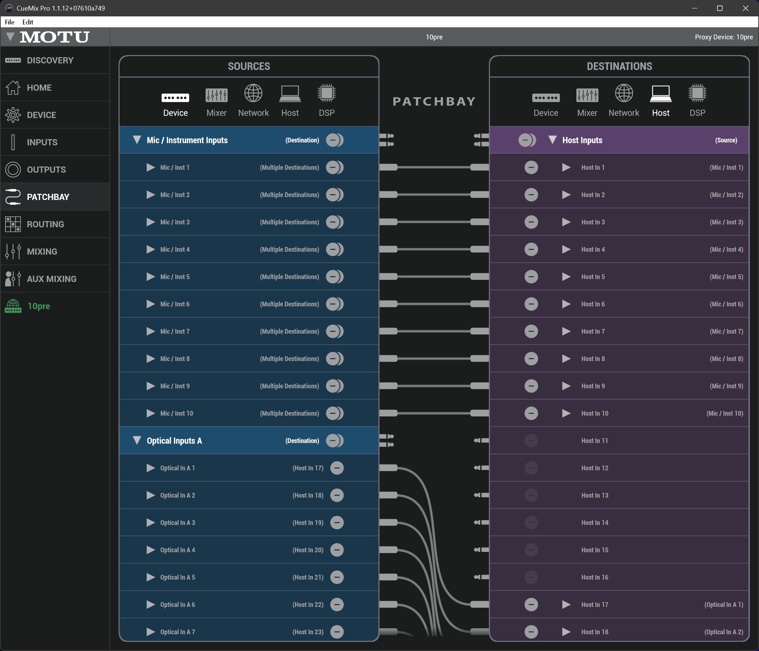Remove connection for Host In 7

531,332
